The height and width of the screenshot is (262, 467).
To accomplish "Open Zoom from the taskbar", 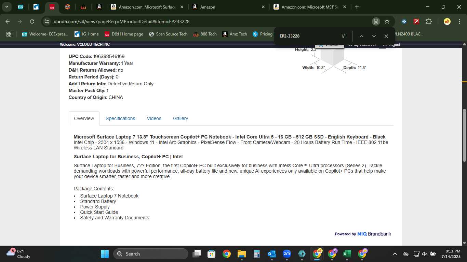I will tap(287, 254).
